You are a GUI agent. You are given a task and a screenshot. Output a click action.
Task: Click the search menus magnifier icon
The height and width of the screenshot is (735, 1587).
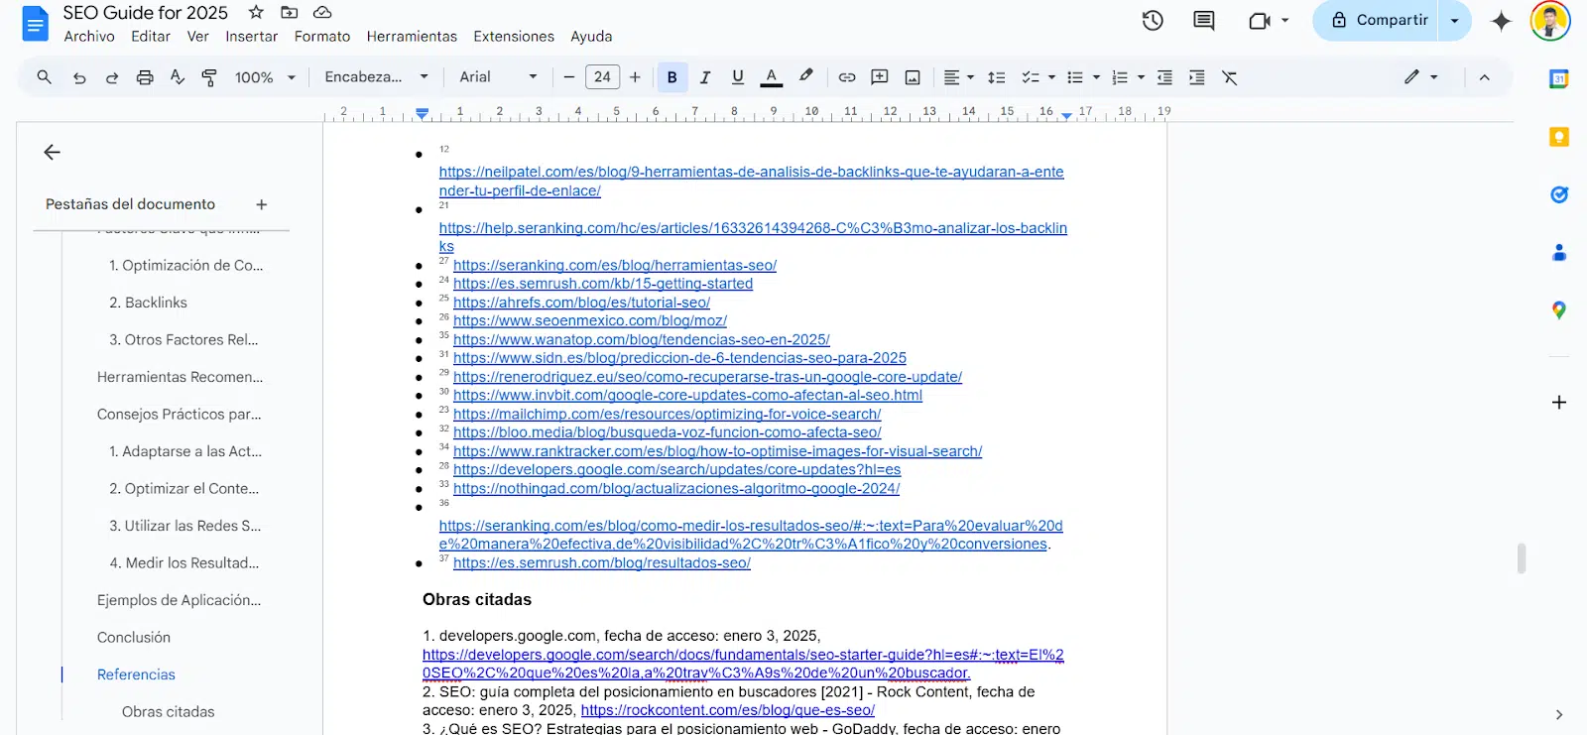click(44, 77)
